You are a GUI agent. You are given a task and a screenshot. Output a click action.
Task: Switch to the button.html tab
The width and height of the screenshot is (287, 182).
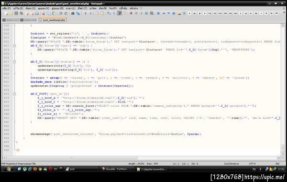[x=28, y=20]
